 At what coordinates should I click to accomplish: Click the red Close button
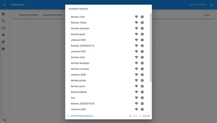click(206, 15)
